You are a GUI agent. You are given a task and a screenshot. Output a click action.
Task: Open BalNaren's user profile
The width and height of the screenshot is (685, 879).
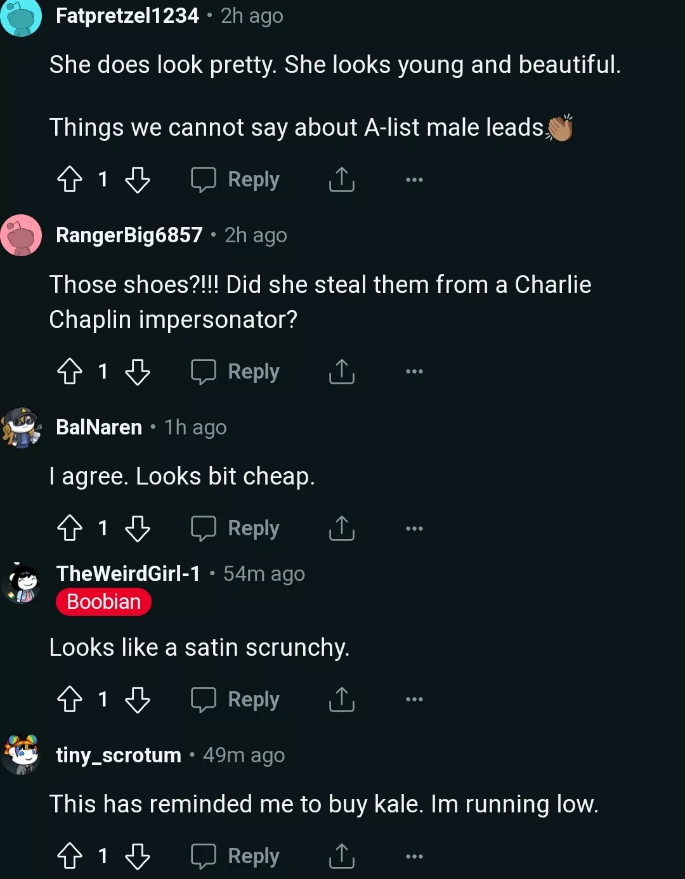click(x=98, y=427)
